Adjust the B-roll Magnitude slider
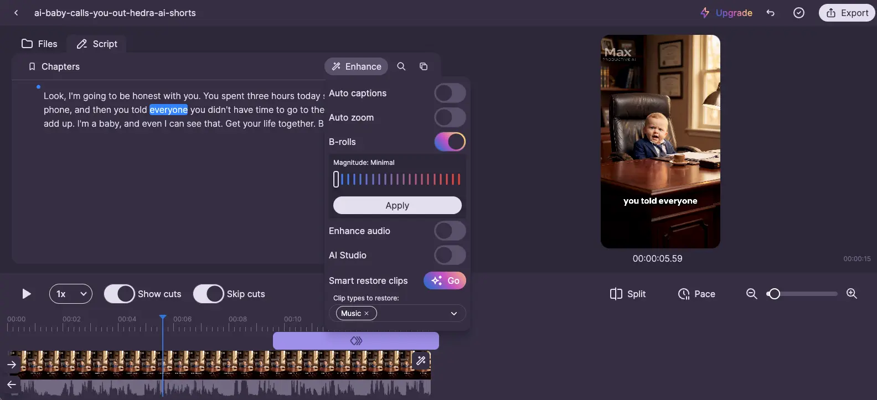This screenshot has height=400, width=877. pyautogui.click(x=397, y=179)
